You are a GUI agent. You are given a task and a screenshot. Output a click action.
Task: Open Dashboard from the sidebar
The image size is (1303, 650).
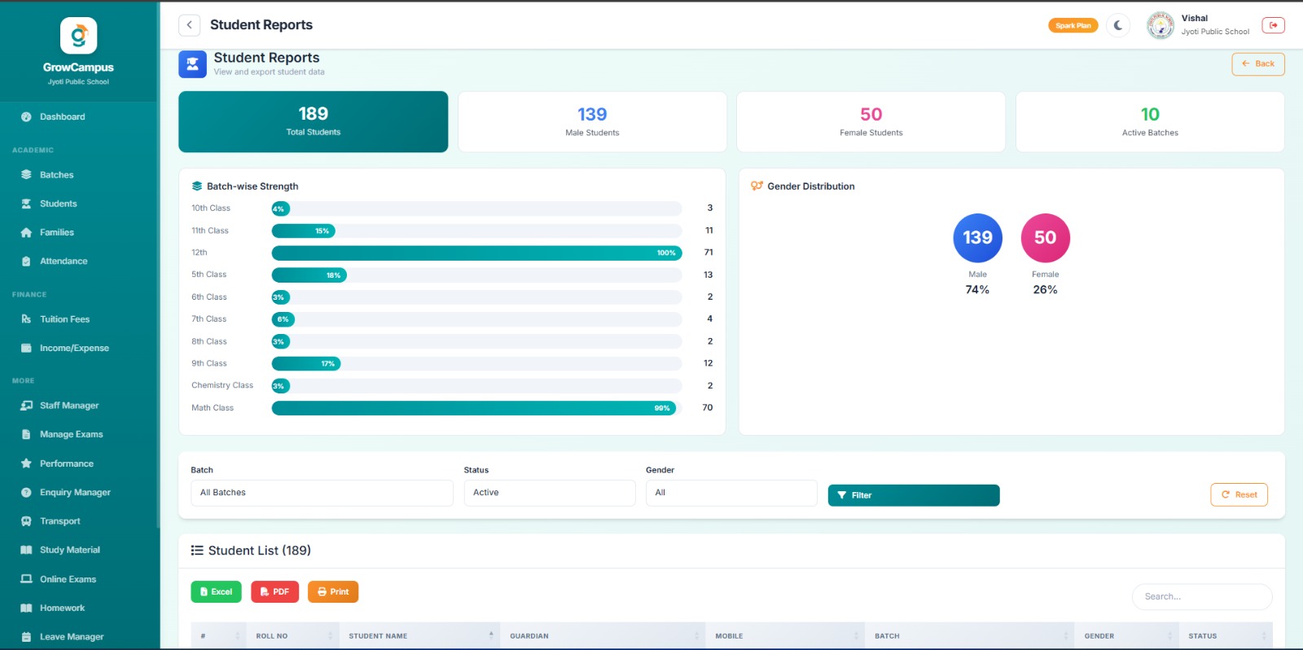(63, 117)
